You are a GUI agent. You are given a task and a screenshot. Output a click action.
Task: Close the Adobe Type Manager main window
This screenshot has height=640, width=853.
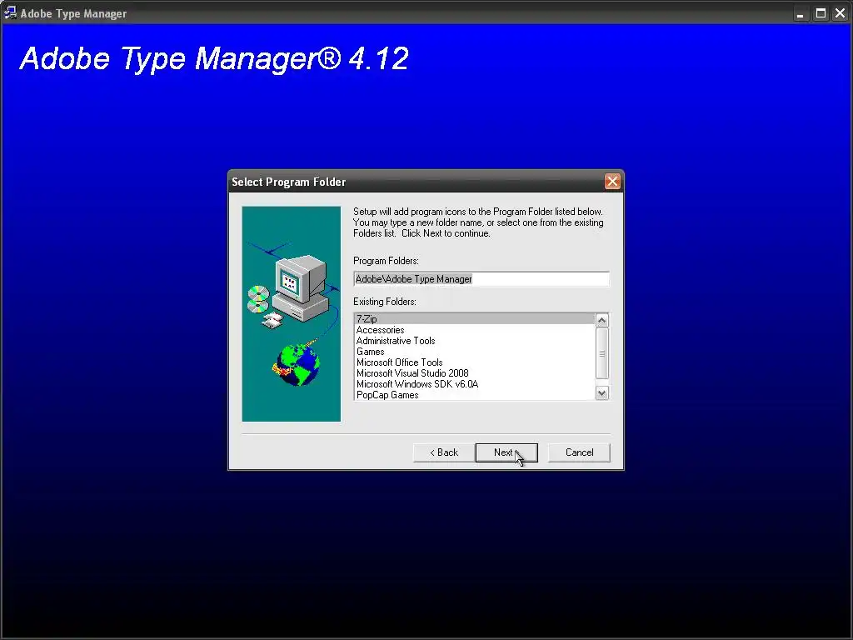tap(840, 13)
